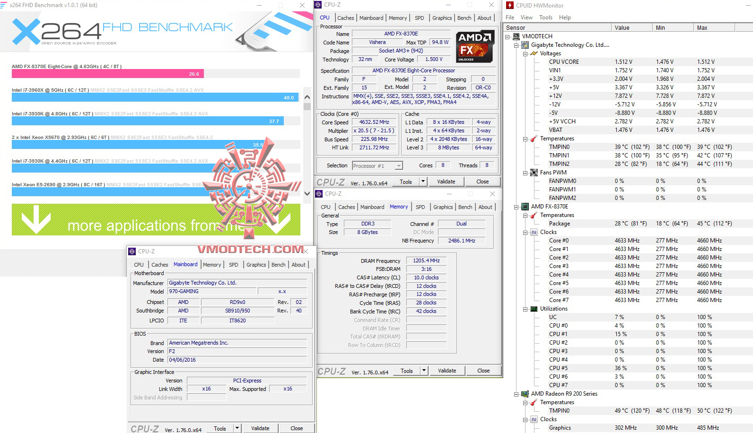Switch to Bench tab in the top CPU-Z window

[464, 18]
